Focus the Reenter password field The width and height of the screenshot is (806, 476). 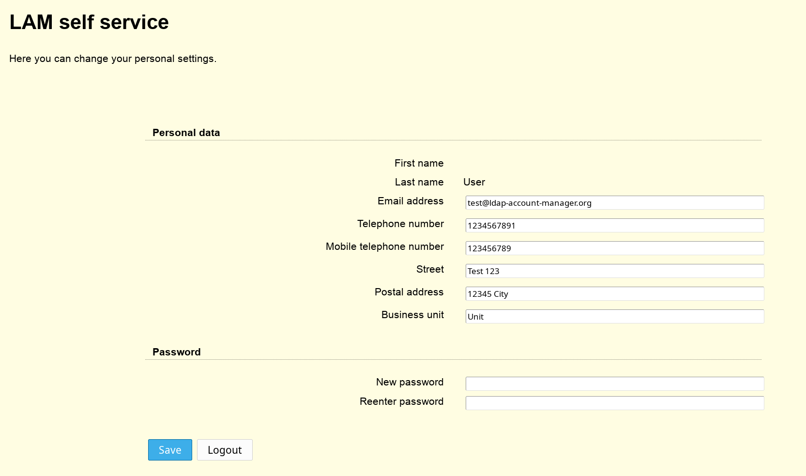tap(614, 403)
